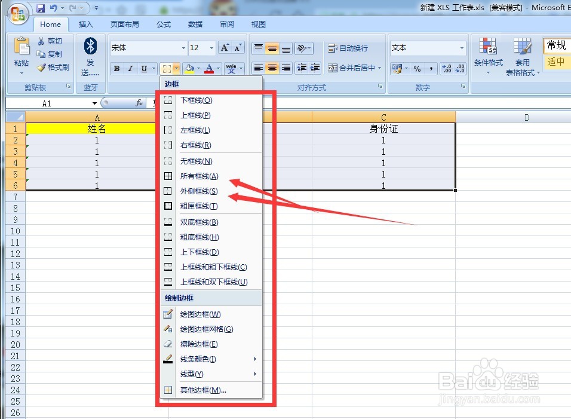Toggle italic formatting
The height and width of the screenshot is (419, 571).
point(130,69)
